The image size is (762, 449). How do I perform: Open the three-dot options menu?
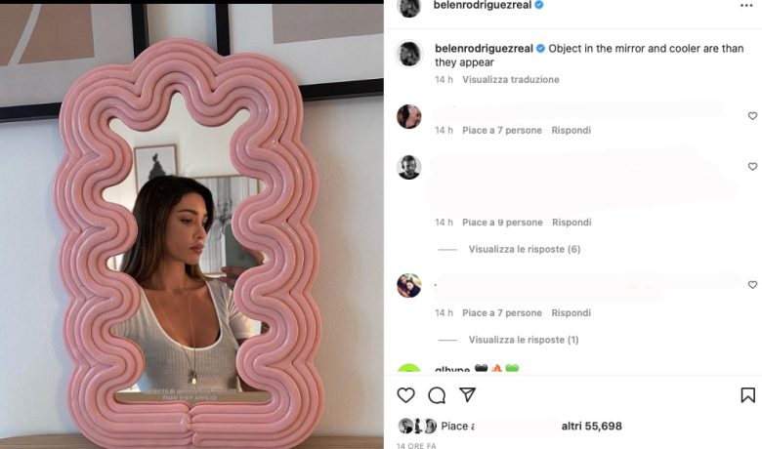point(746,5)
